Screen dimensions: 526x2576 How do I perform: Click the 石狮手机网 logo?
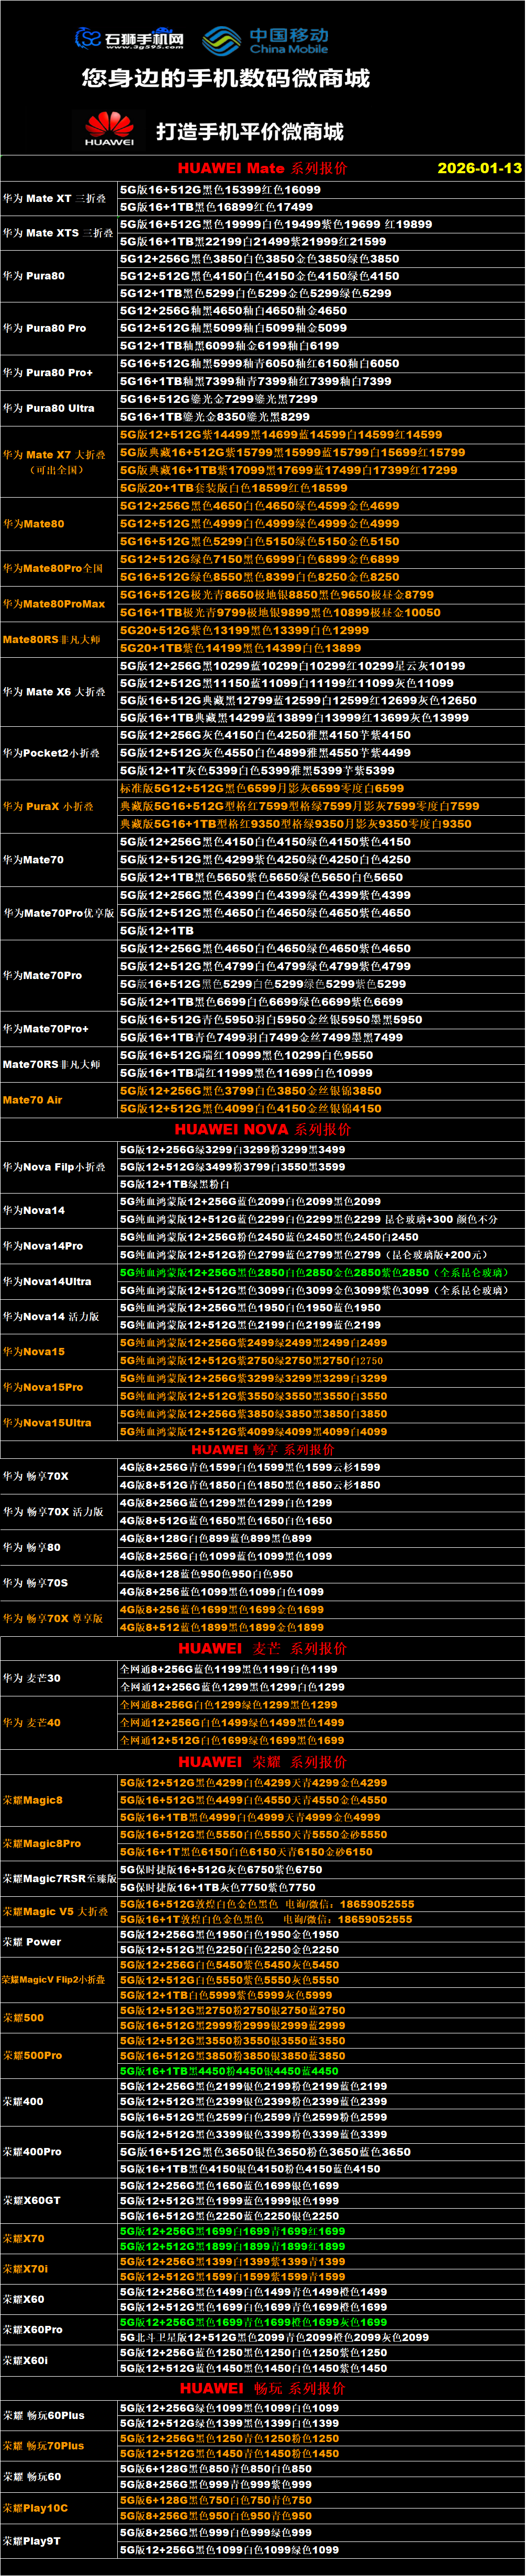point(129,38)
